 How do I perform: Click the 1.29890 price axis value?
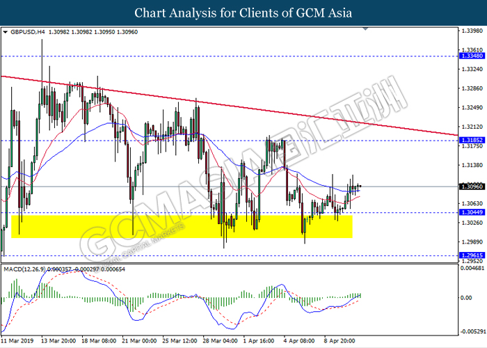(472, 242)
